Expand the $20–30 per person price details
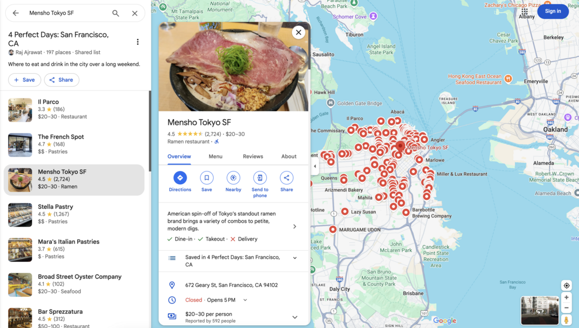The image size is (579, 328). point(294,317)
